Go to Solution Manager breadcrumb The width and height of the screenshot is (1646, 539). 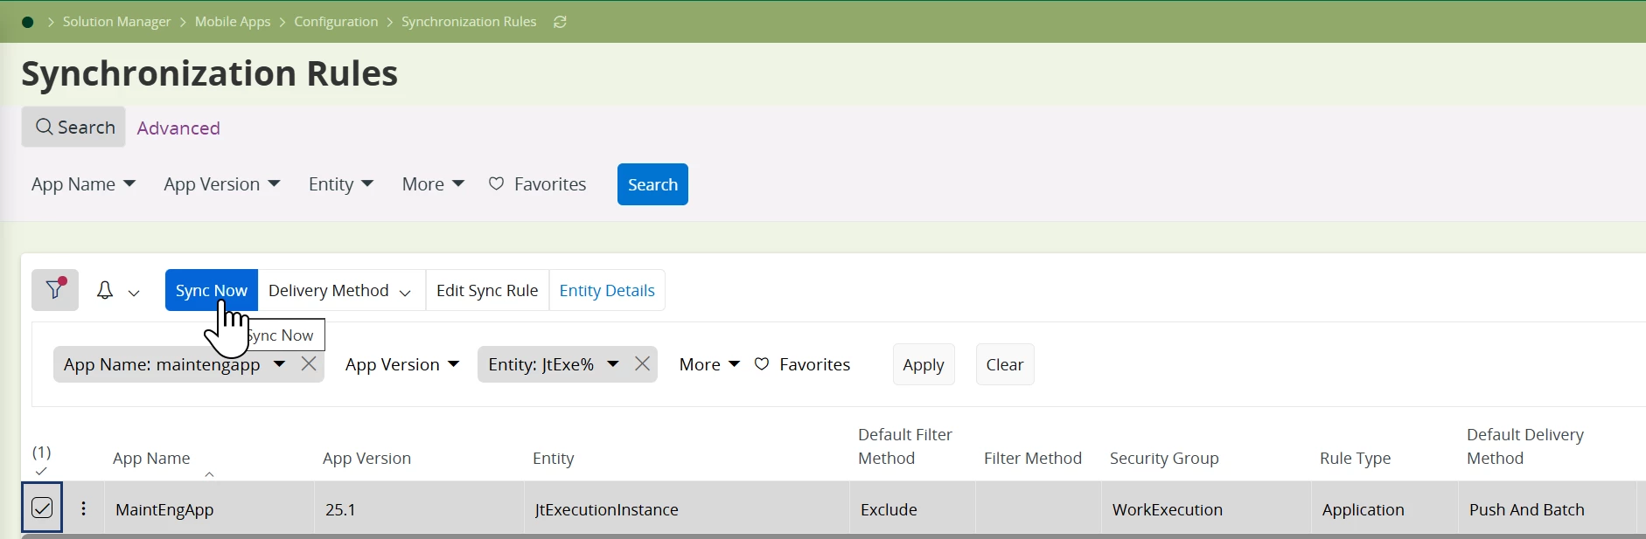click(116, 22)
